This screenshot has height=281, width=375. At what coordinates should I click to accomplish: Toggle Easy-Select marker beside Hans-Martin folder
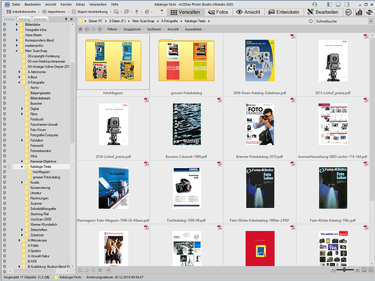pos(4,35)
